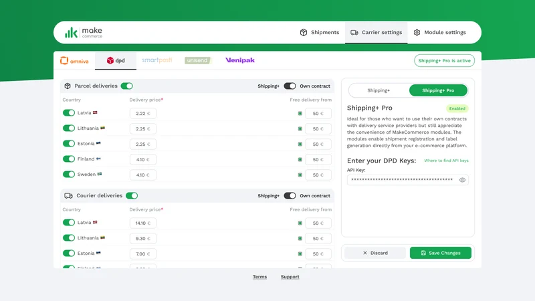
Task: Click the MakeCommerce logo
Action: (x=84, y=32)
